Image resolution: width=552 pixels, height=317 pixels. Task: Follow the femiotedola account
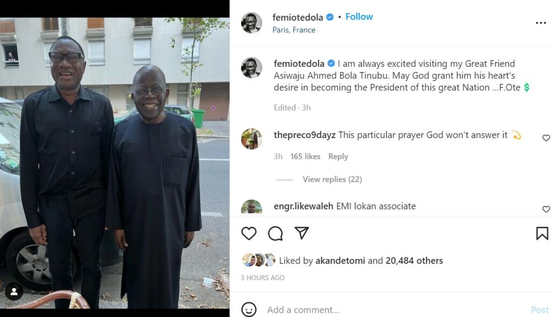[359, 17]
